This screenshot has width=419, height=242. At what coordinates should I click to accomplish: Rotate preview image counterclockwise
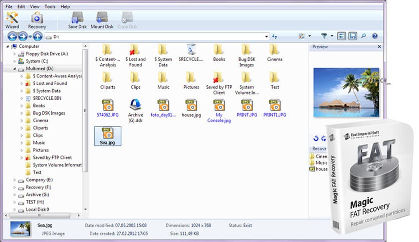[x=316, y=138]
